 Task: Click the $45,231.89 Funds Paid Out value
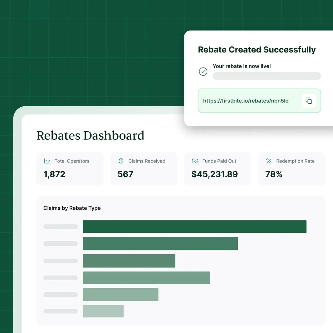215,174
